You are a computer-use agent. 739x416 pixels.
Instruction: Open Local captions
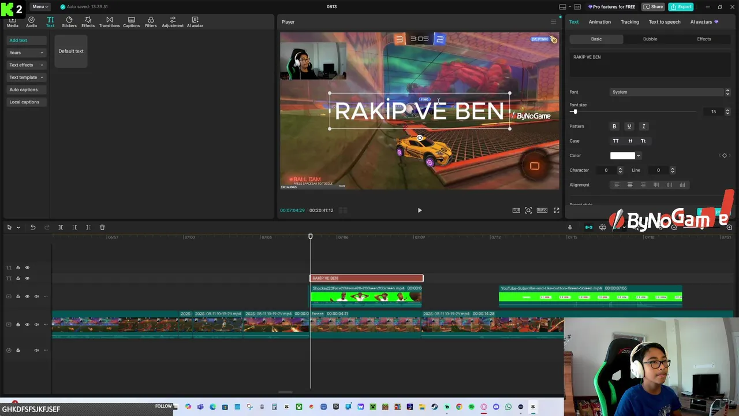pyautogui.click(x=26, y=102)
